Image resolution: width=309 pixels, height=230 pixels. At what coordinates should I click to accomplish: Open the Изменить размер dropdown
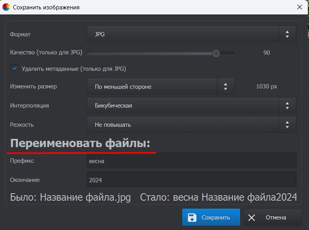click(160, 87)
